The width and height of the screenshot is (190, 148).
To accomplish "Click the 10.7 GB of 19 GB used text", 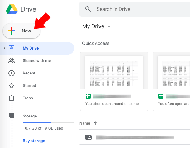I will (x=43, y=128).
